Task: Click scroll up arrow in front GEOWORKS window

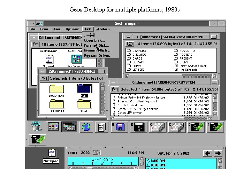Action: coord(102,85)
